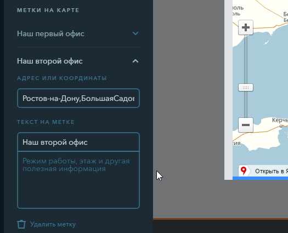Collapse the Наш второй офис chevron

(x=135, y=61)
